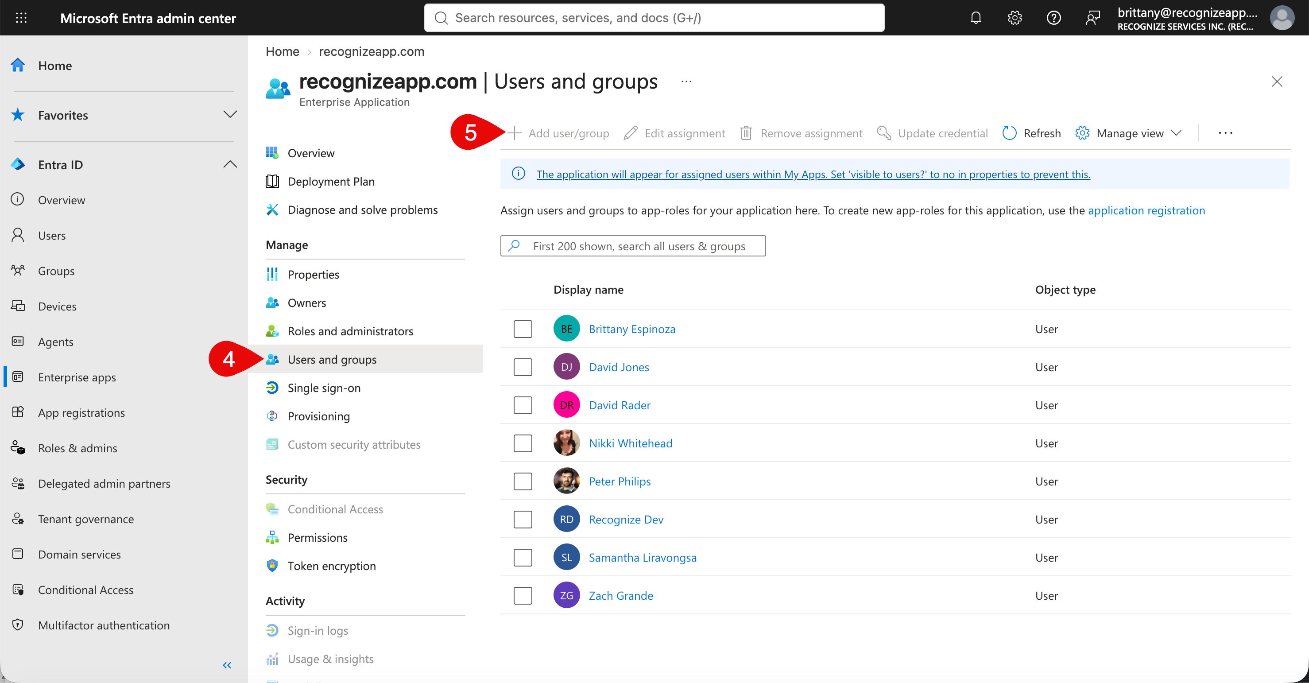Tick the Nikki Whitehead checkbox
This screenshot has height=683, width=1309.
coord(523,443)
